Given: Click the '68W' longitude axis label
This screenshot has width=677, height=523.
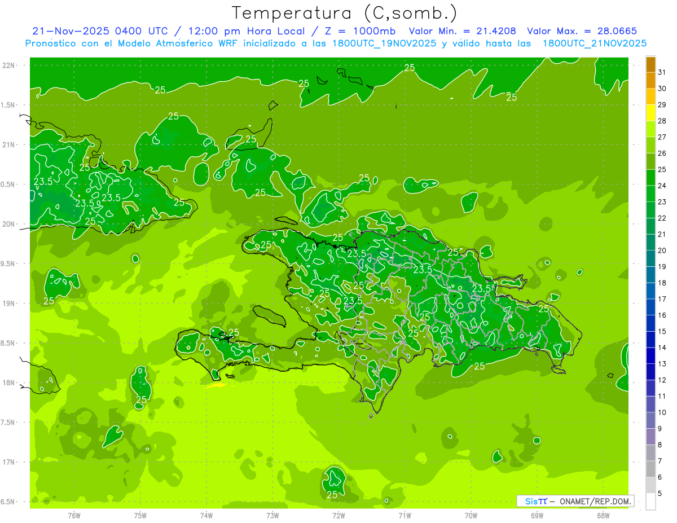Looking at the screenshot, I should tap(603, 516).
